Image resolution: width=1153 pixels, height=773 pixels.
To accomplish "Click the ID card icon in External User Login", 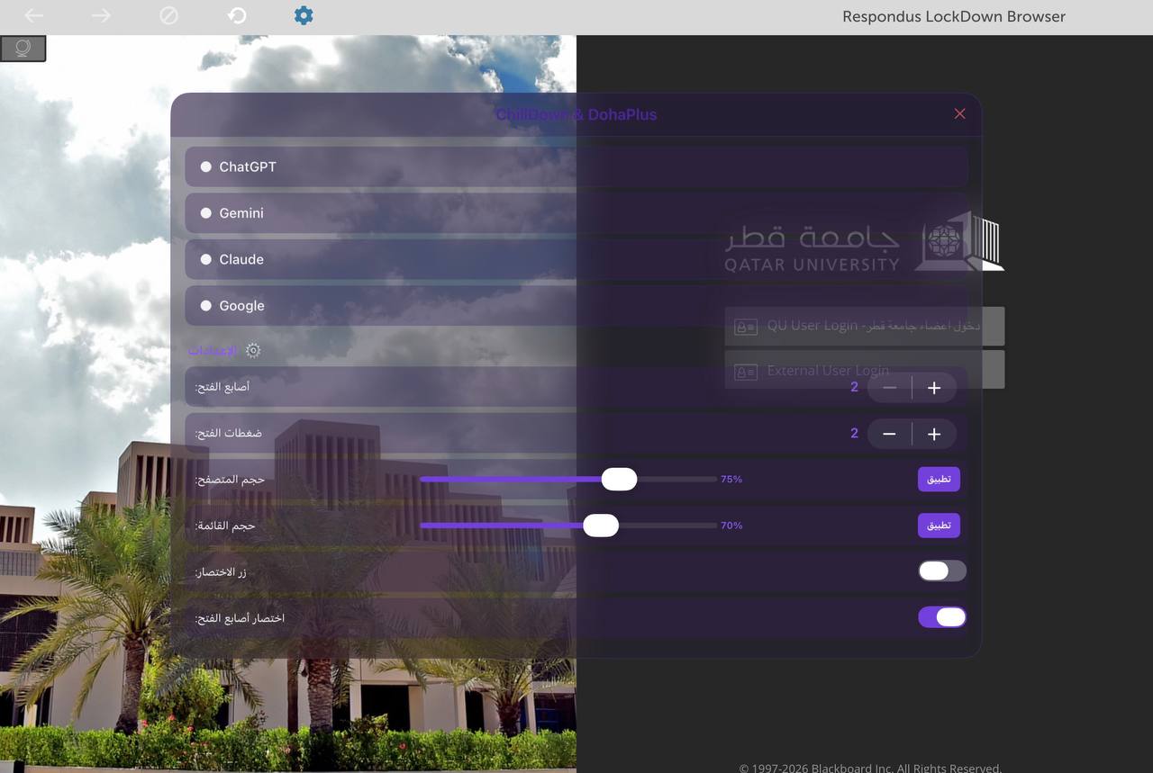I will coord(746,372).
